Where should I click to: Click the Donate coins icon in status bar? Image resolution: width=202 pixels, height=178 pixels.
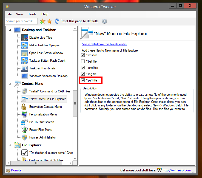8,171
